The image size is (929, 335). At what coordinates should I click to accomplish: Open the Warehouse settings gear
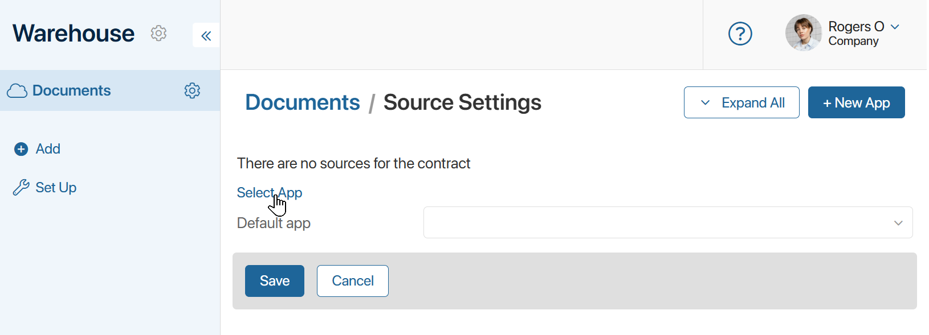[x=158, y=34]
